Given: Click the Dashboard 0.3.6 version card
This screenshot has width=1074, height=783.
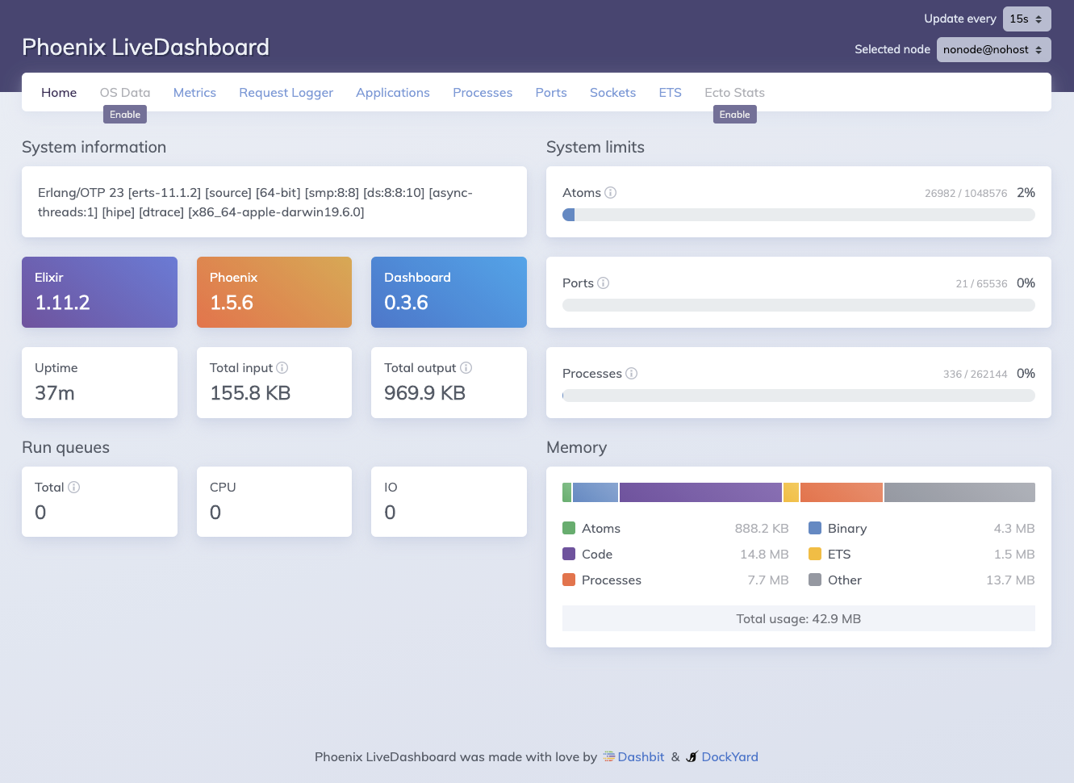Looking at the screenshot, I should point(449,292).
